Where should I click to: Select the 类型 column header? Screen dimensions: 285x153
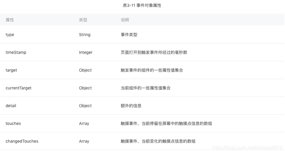[x=83, y=20]
